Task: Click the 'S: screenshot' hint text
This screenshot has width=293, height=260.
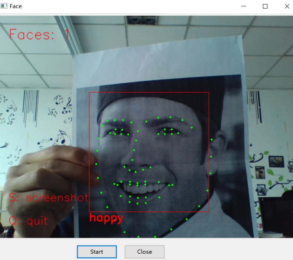Action: pos(49,197)
